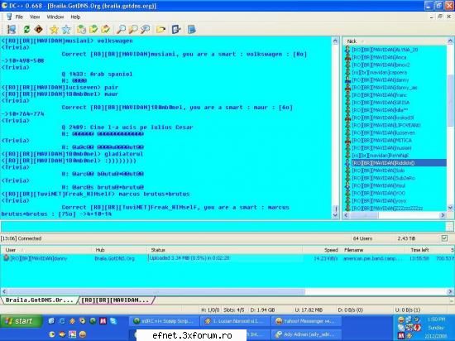Image resolution: width=455 pixels, height=341 pixels.
Task: Open ADL Search from the toolbar
Action: click(x=133, y=29)
